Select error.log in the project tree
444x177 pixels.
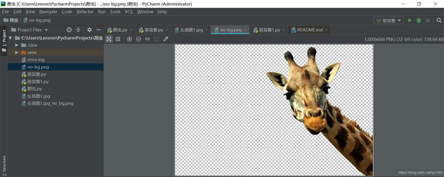pyautogui.click(x=36, y=60)
